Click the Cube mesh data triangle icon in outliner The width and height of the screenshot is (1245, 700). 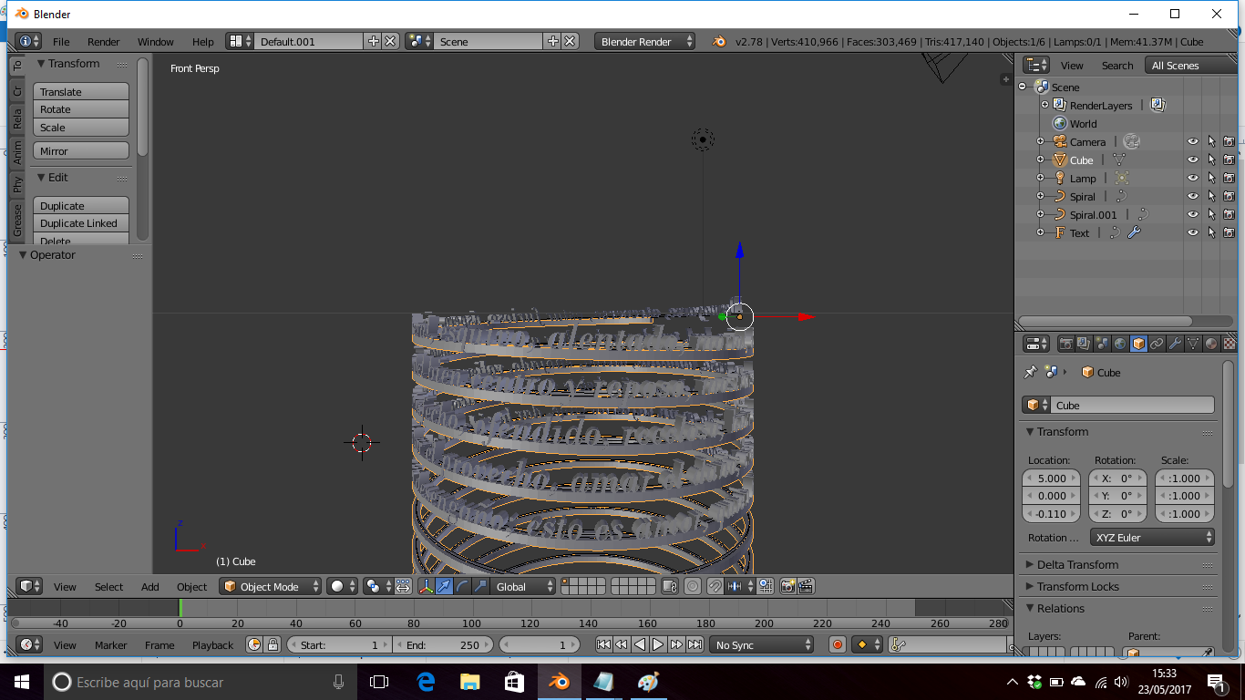point(1118,160)
